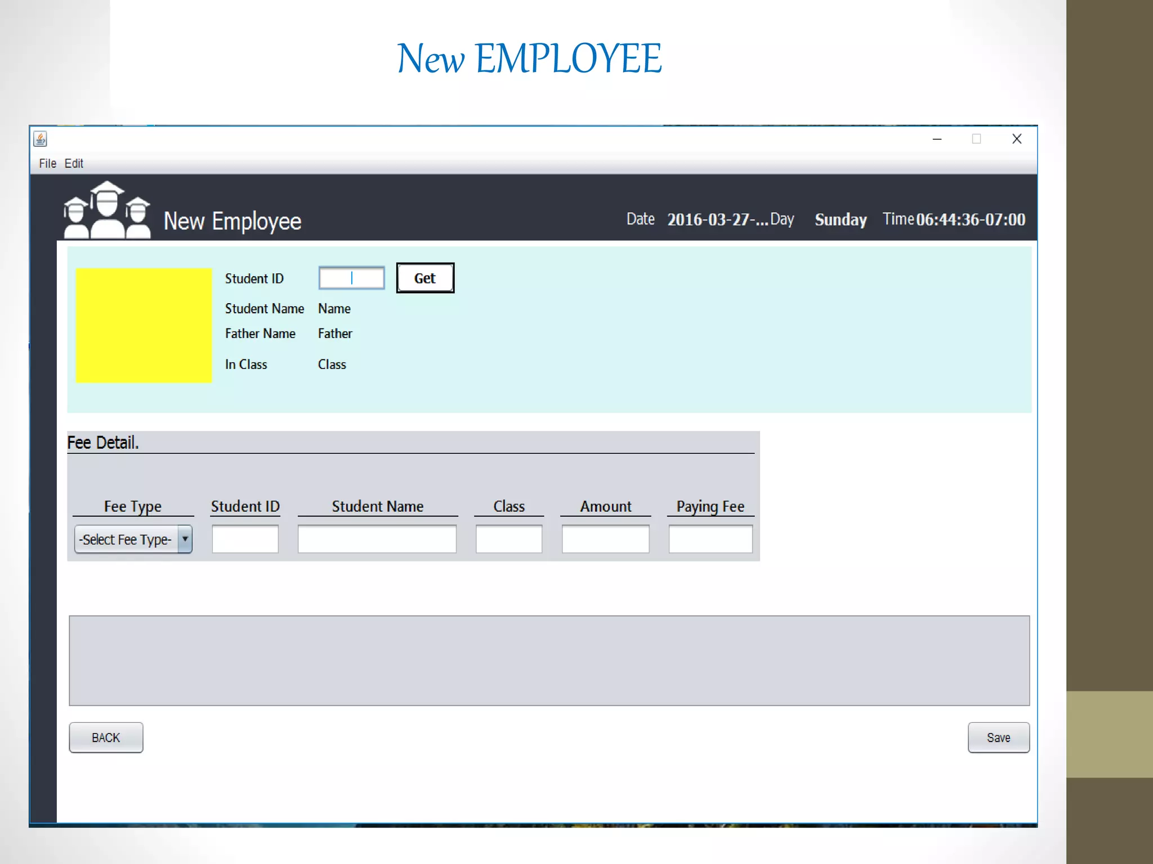This screenshot has height=864, width=1153.
Task: Click the Student ID label beside the Get field
Action: pyautogui.click(x=254, y=278)
